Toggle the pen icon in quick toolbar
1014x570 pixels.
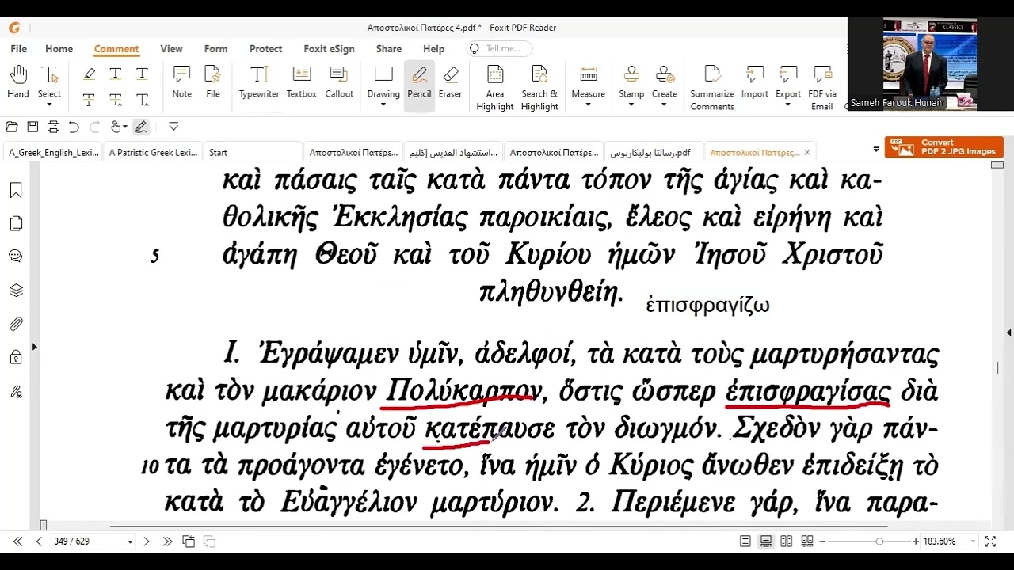[x=141, y=127]
